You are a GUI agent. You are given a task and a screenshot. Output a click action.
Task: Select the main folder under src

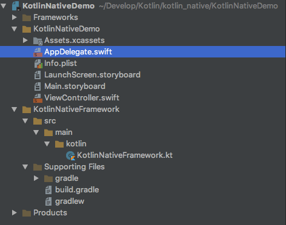[x=64, y=132]
